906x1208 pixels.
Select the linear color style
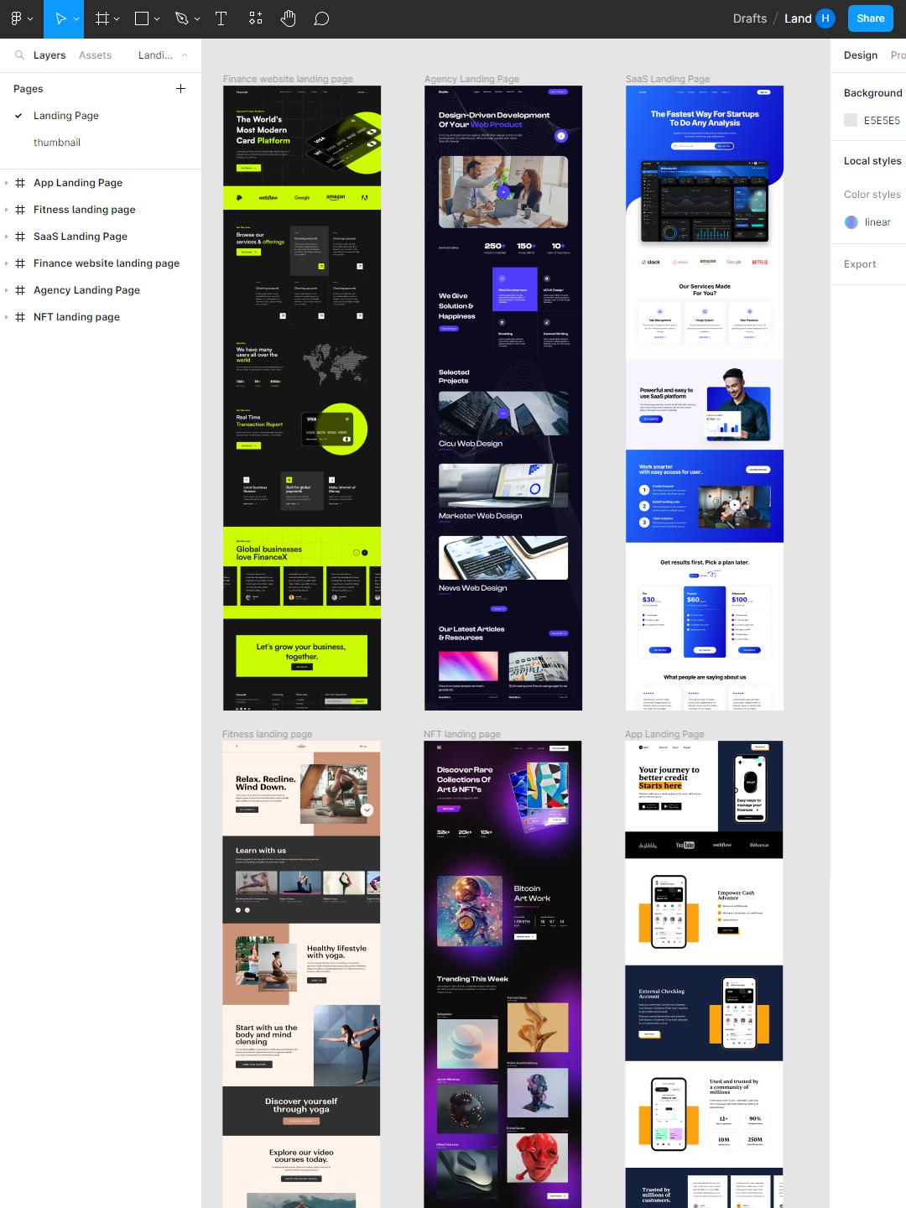pos(877,222)
